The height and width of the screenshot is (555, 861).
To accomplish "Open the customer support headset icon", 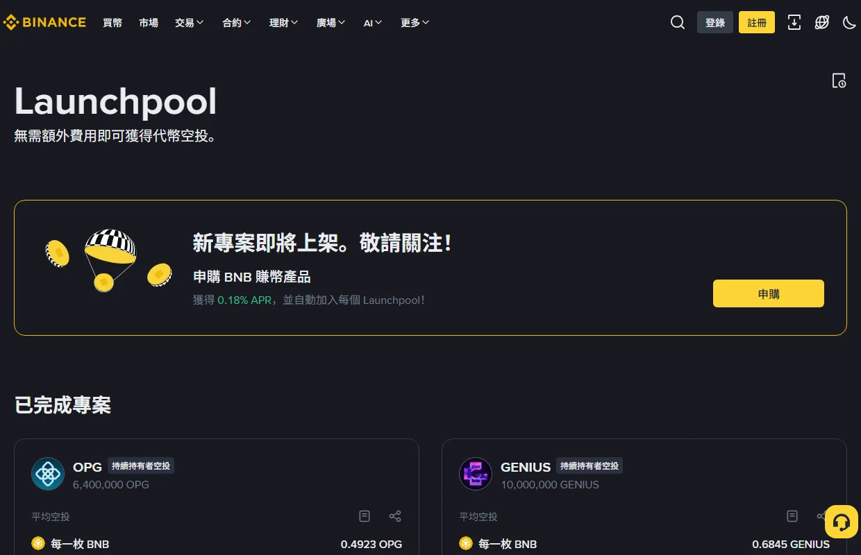I will click(842, 522).
